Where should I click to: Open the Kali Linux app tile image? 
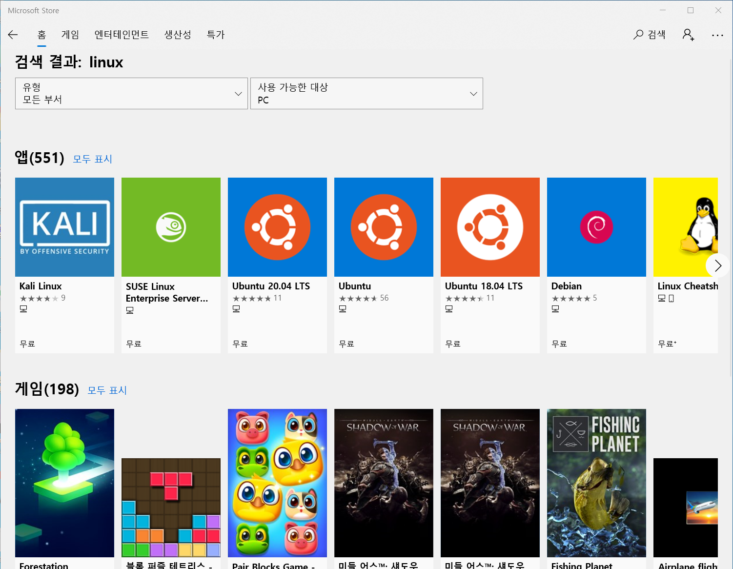coord(64,227)
